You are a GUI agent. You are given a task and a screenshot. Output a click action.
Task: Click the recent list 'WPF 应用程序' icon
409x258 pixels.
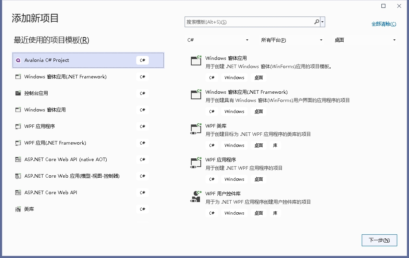[x=18, y=126]
